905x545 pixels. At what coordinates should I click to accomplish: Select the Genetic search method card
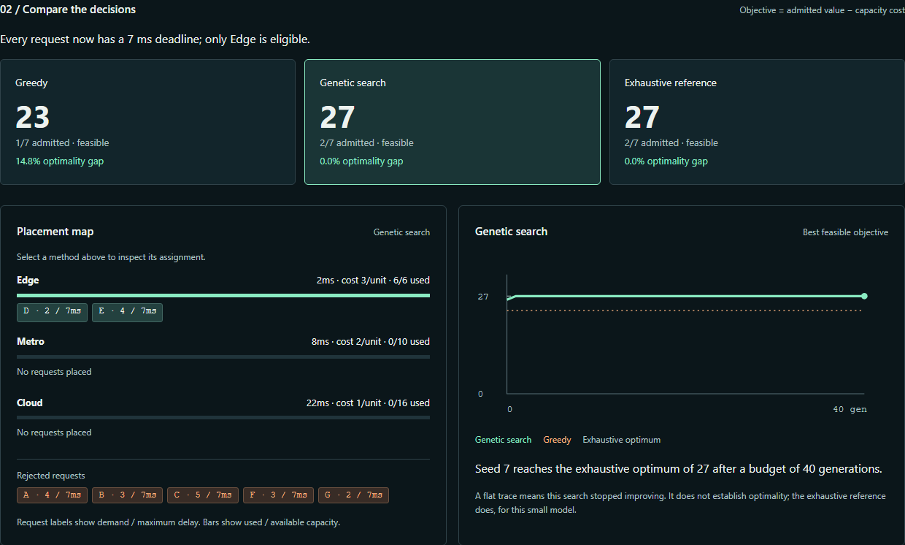[x=452, y=122]
